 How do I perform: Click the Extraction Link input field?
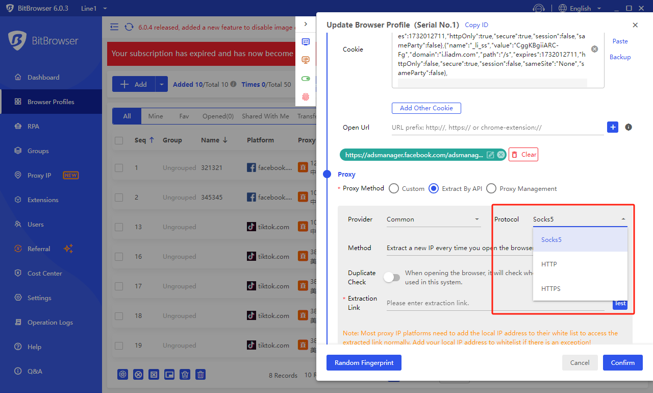(495, 303)
